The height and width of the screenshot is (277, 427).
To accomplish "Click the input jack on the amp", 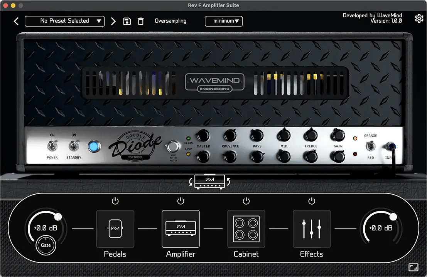I will point(390,147).
